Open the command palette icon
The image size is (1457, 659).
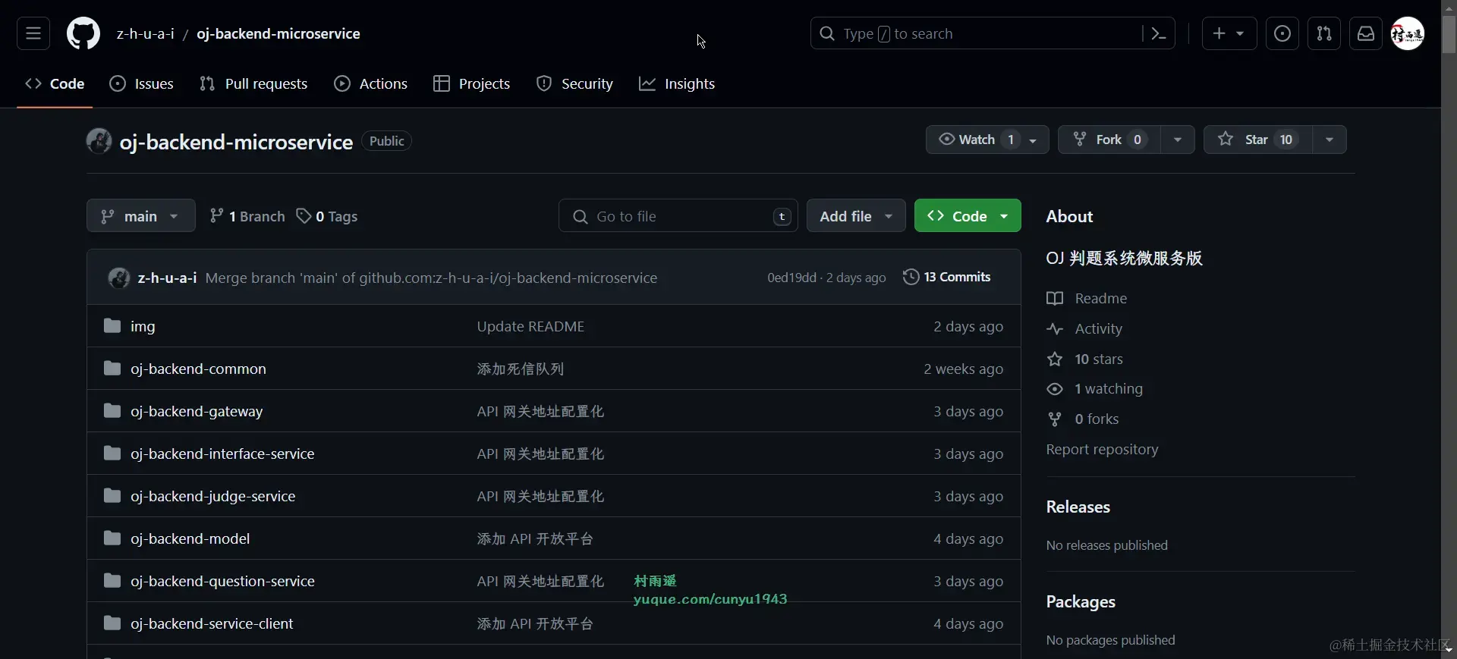1159,33
